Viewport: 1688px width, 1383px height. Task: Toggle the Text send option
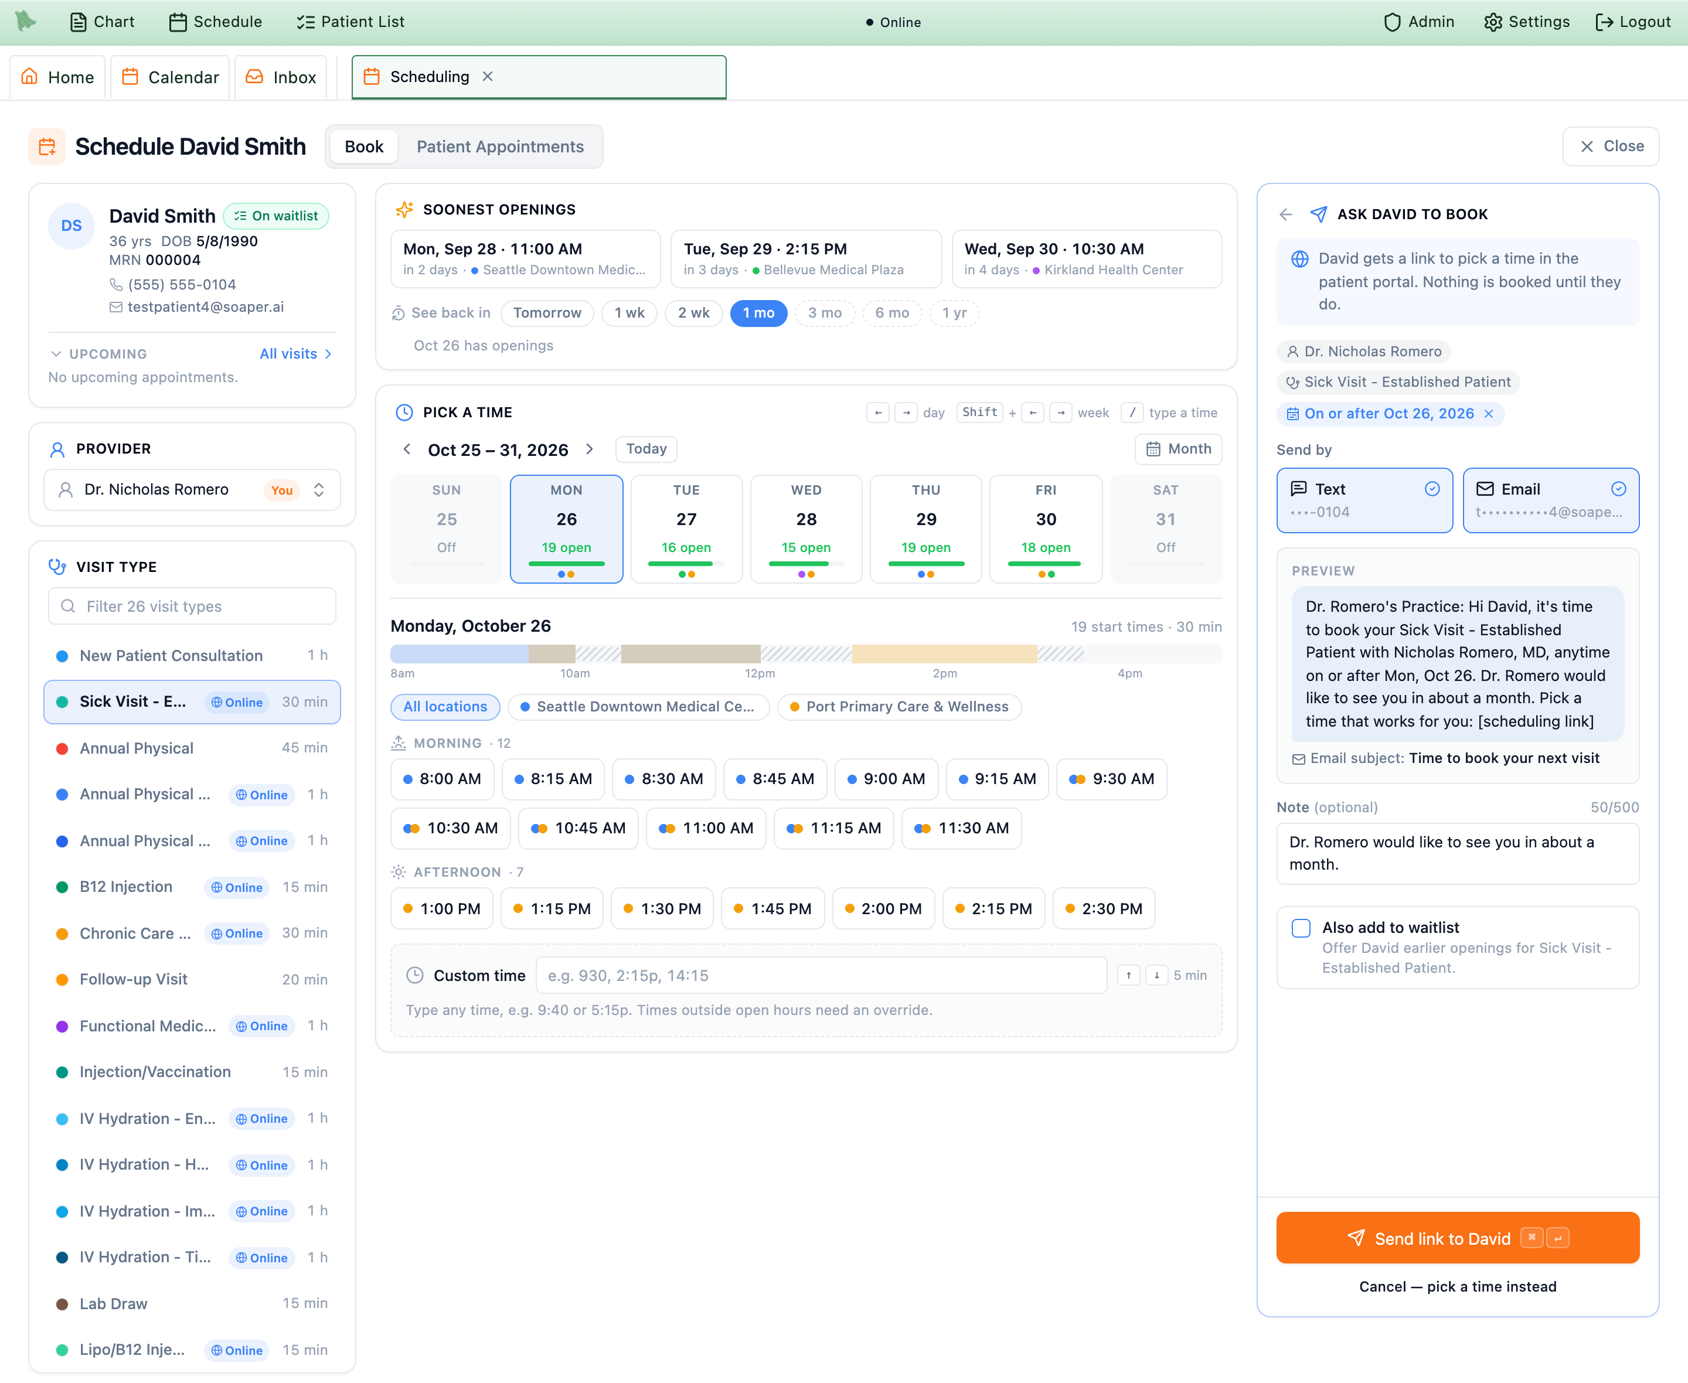point(1364,500)
